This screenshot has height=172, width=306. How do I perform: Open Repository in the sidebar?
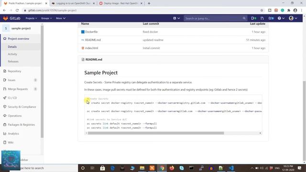pos(14,71)
